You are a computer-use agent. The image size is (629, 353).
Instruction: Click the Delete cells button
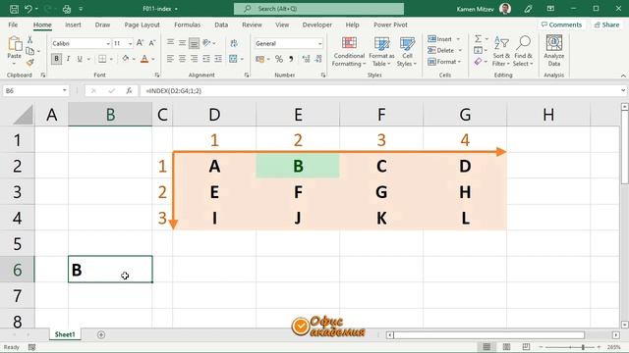(x=444, y=50)
